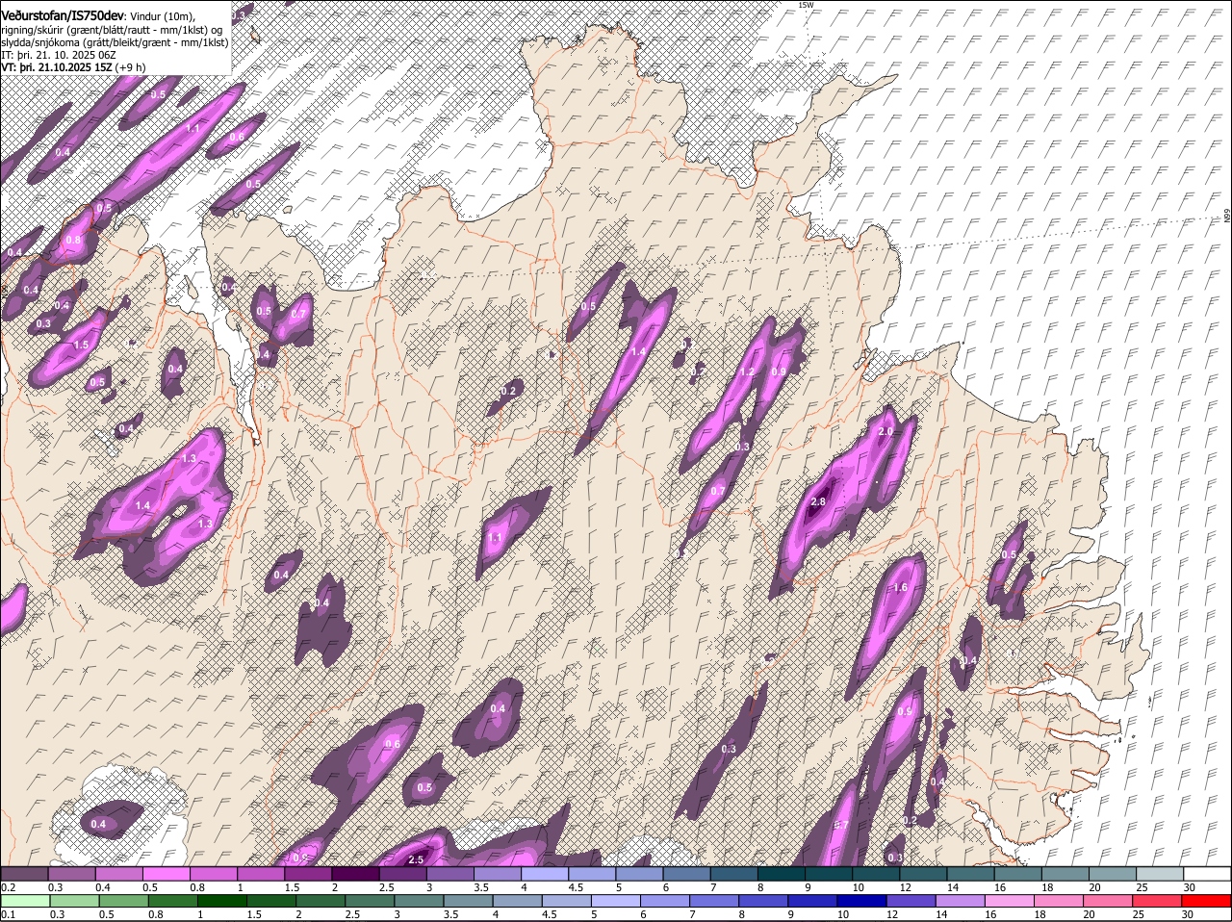Click the 30 label in the top legend

tap(1189, 887)
